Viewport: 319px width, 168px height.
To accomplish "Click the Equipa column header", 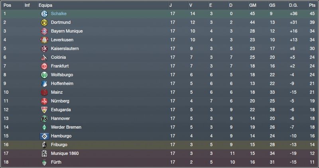I will point(45,5).
